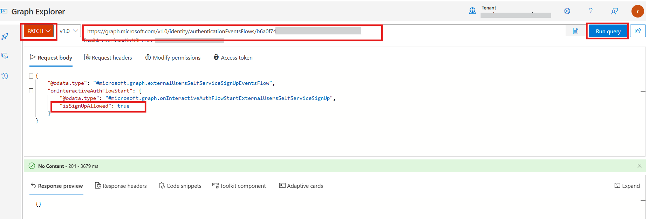Collapse the root JSON object fold marker

[31, 76]
